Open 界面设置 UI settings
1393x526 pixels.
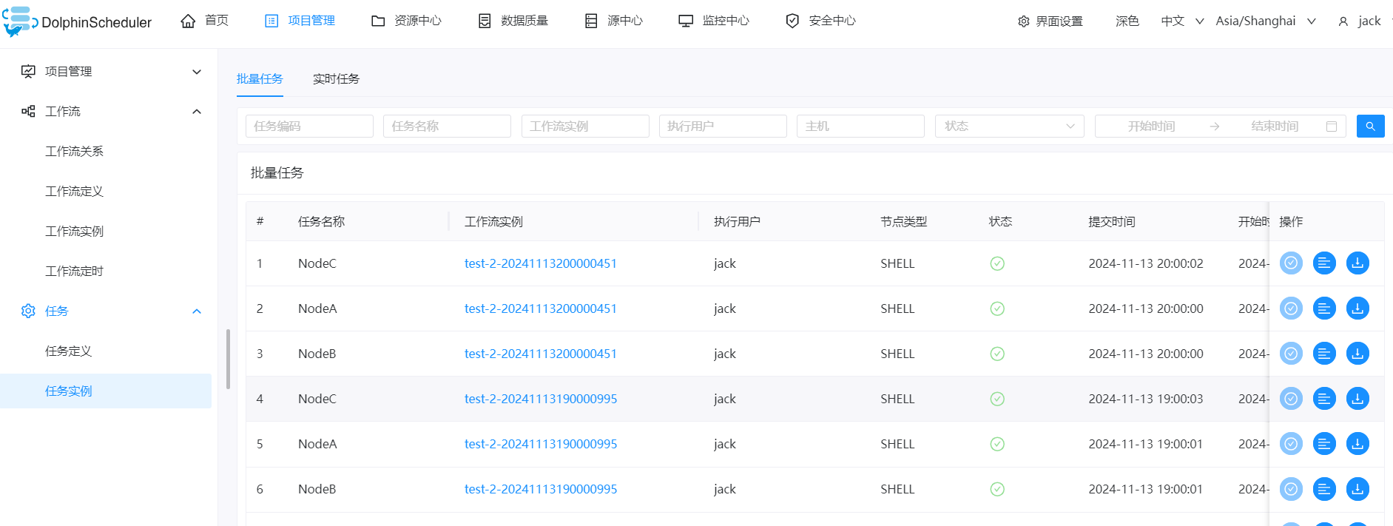tap(1050, 21)
